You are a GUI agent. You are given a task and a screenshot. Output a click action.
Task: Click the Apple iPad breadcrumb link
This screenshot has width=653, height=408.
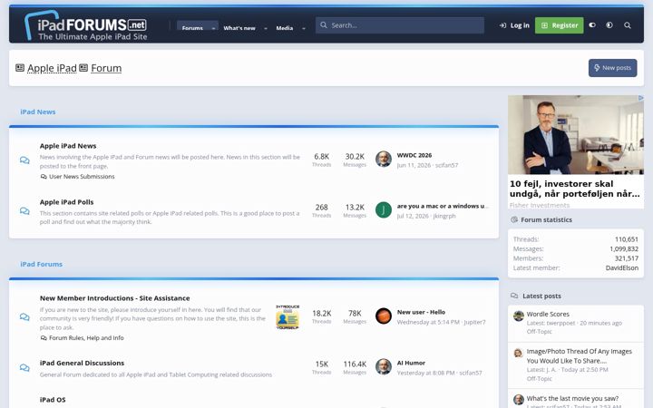52,68
